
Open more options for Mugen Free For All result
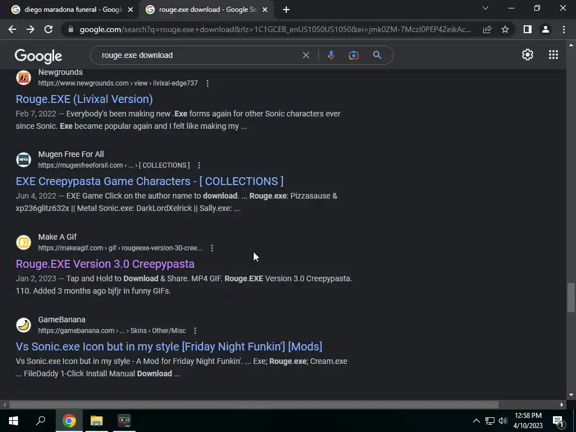[x=199, y=165]
